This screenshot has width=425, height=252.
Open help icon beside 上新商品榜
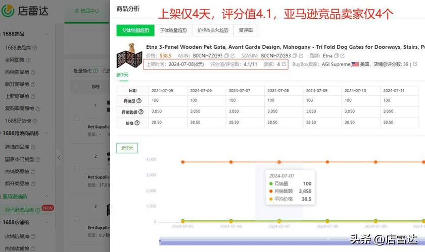click(33, 96)
